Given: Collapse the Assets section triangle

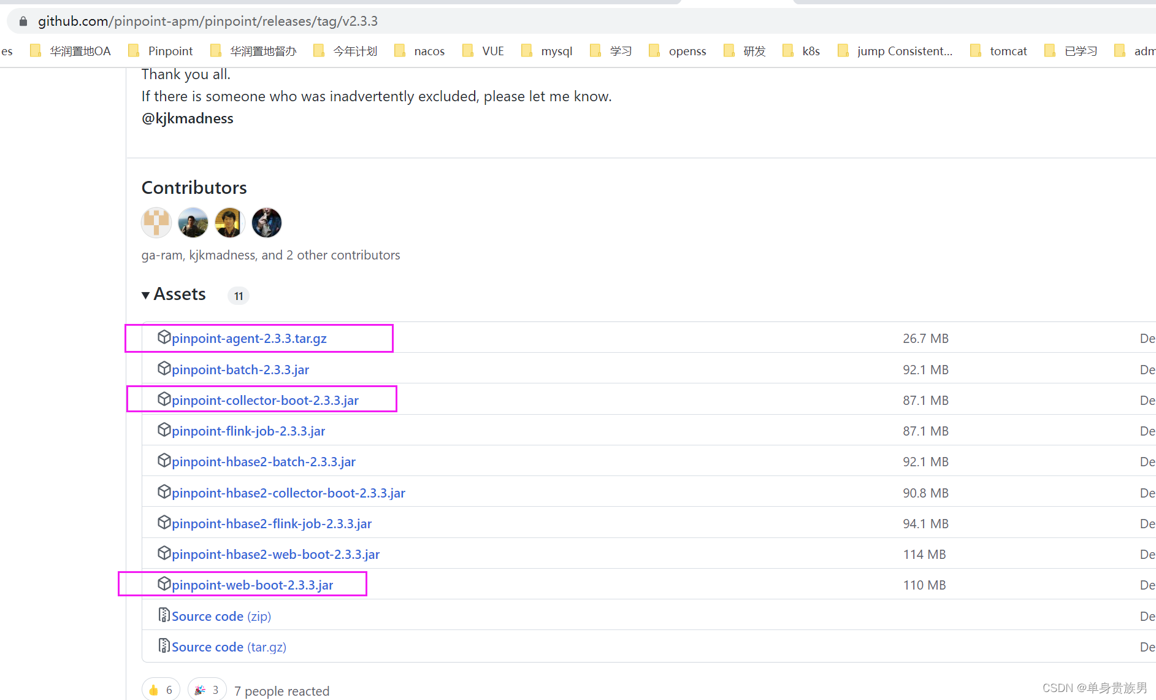Looking at the screenshot, I should point(145,295).
